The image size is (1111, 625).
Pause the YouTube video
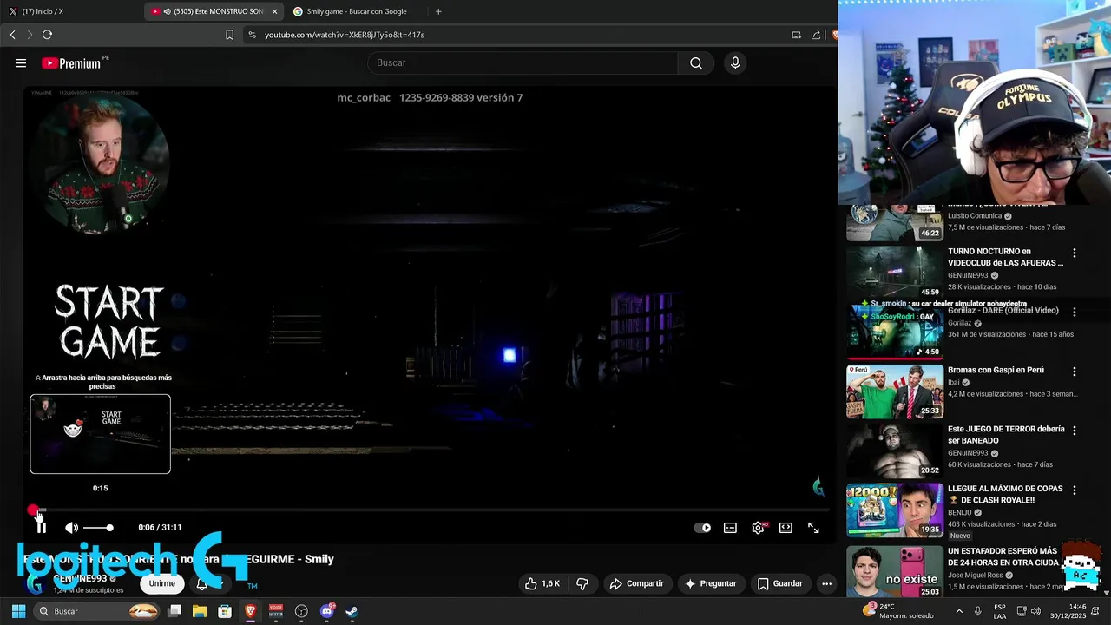pos(41,528)
